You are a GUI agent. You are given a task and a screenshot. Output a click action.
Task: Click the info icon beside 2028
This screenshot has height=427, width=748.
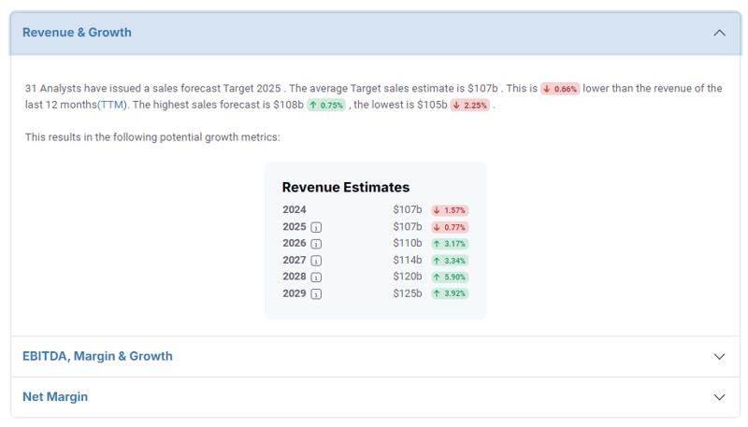[x=316, y=278]
